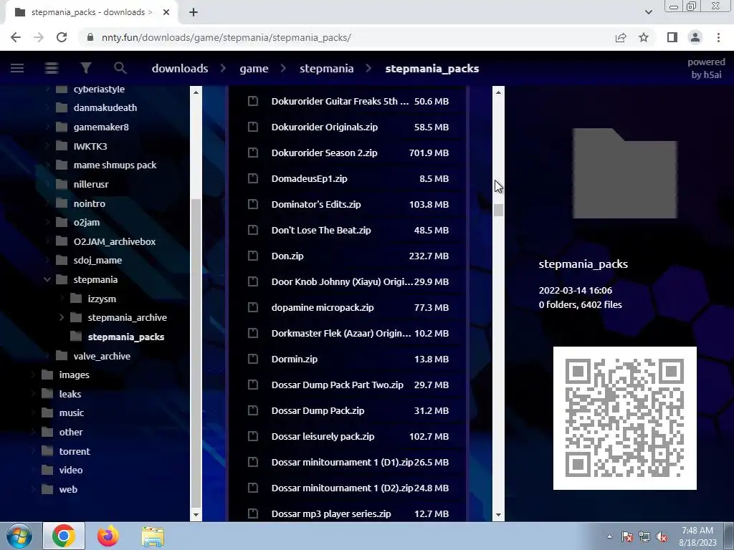Select danmakudeath folder in tree
The image size is (734, 550).
tap(105, 108)
